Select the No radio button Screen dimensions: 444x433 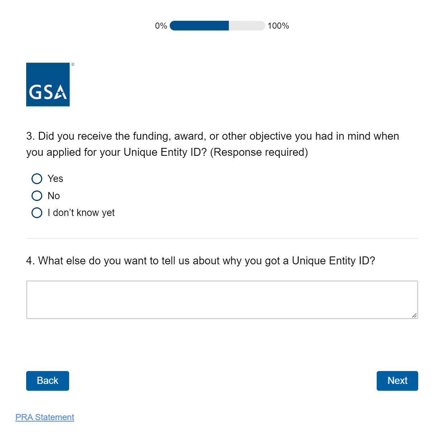click(37, 196)
